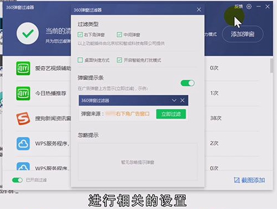Image resolution: width=277 pixels, height=209 pixels.
Task: Click the main window scrollbar thumb
Action: tap(271, 66)
